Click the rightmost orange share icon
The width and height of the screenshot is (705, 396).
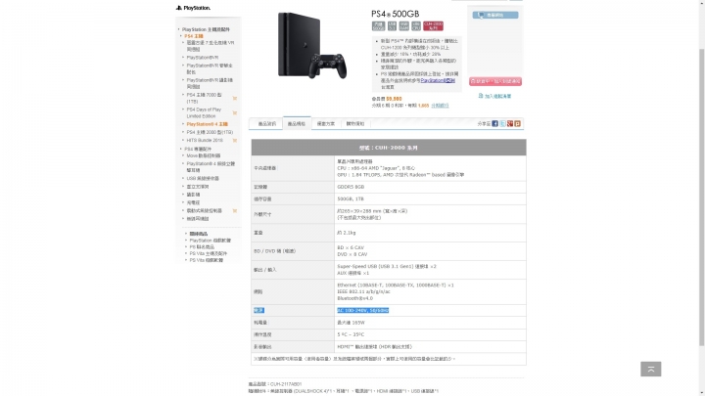pos(518,123)
